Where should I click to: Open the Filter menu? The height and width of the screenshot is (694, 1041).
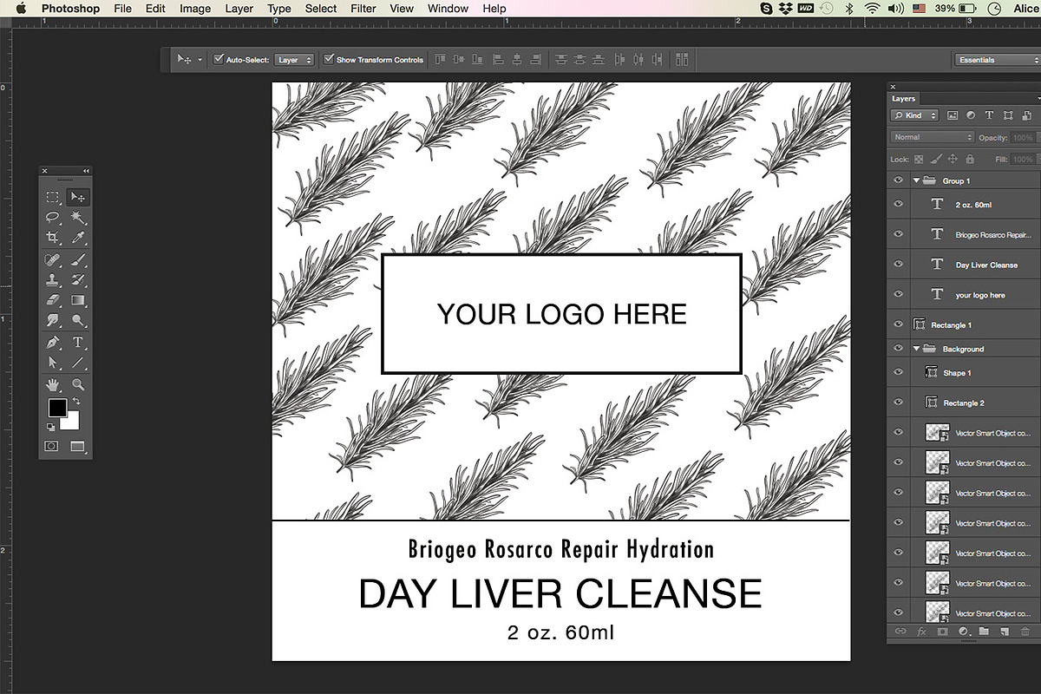363,9
